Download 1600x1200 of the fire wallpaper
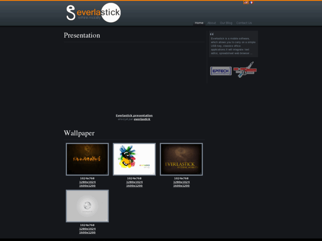 (x=87, y=186)
